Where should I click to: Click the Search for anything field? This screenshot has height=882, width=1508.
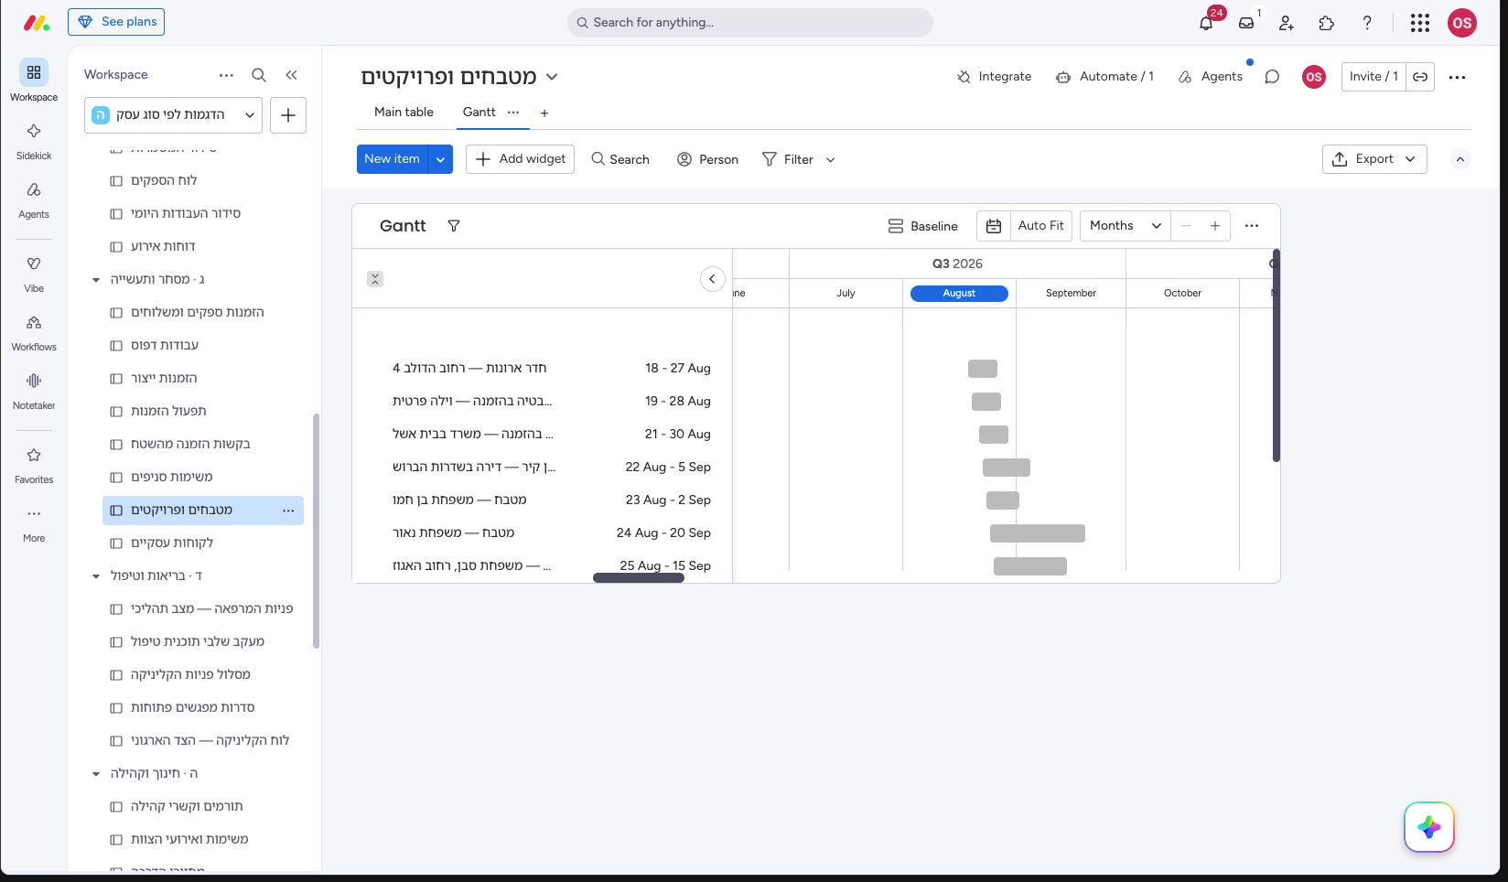(750, 23)
